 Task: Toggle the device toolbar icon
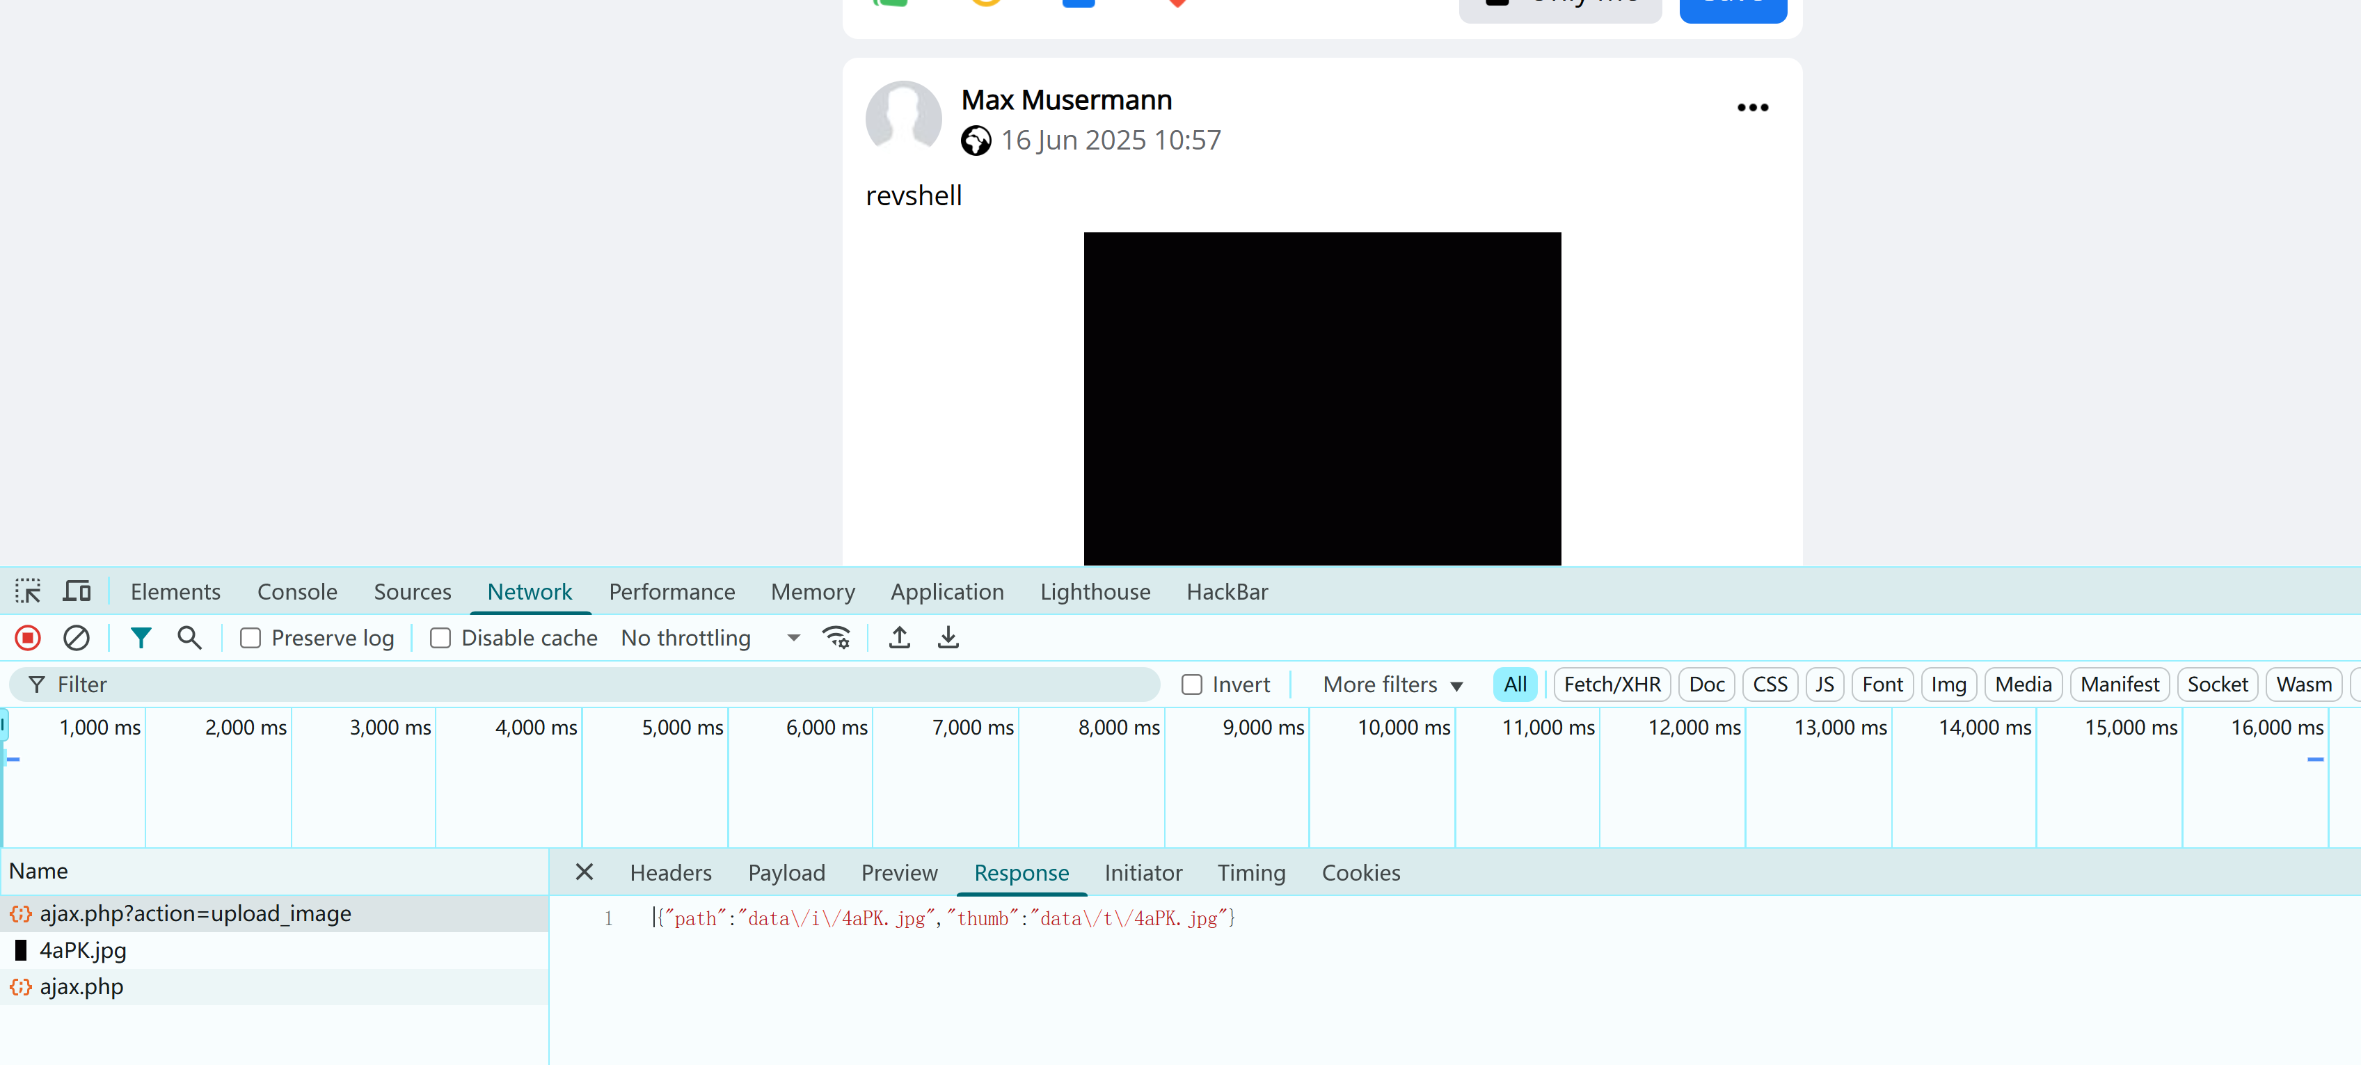pyautogui.click(x=77, y=591)
